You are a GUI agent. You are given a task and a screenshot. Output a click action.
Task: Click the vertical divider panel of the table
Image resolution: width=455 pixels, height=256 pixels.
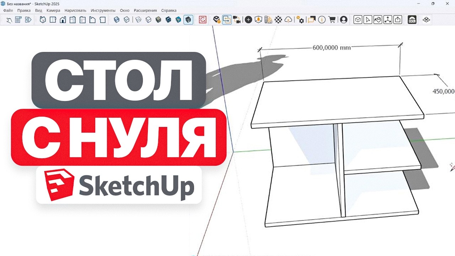[340, 171]
